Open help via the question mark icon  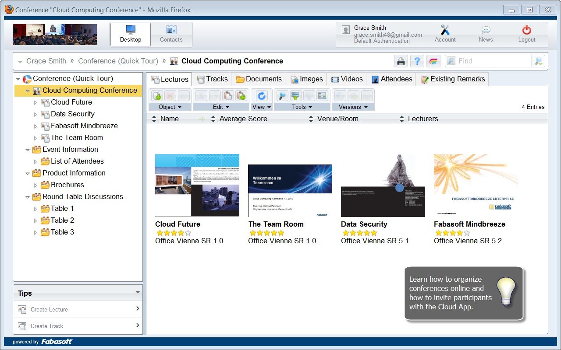tap(417, 61)
